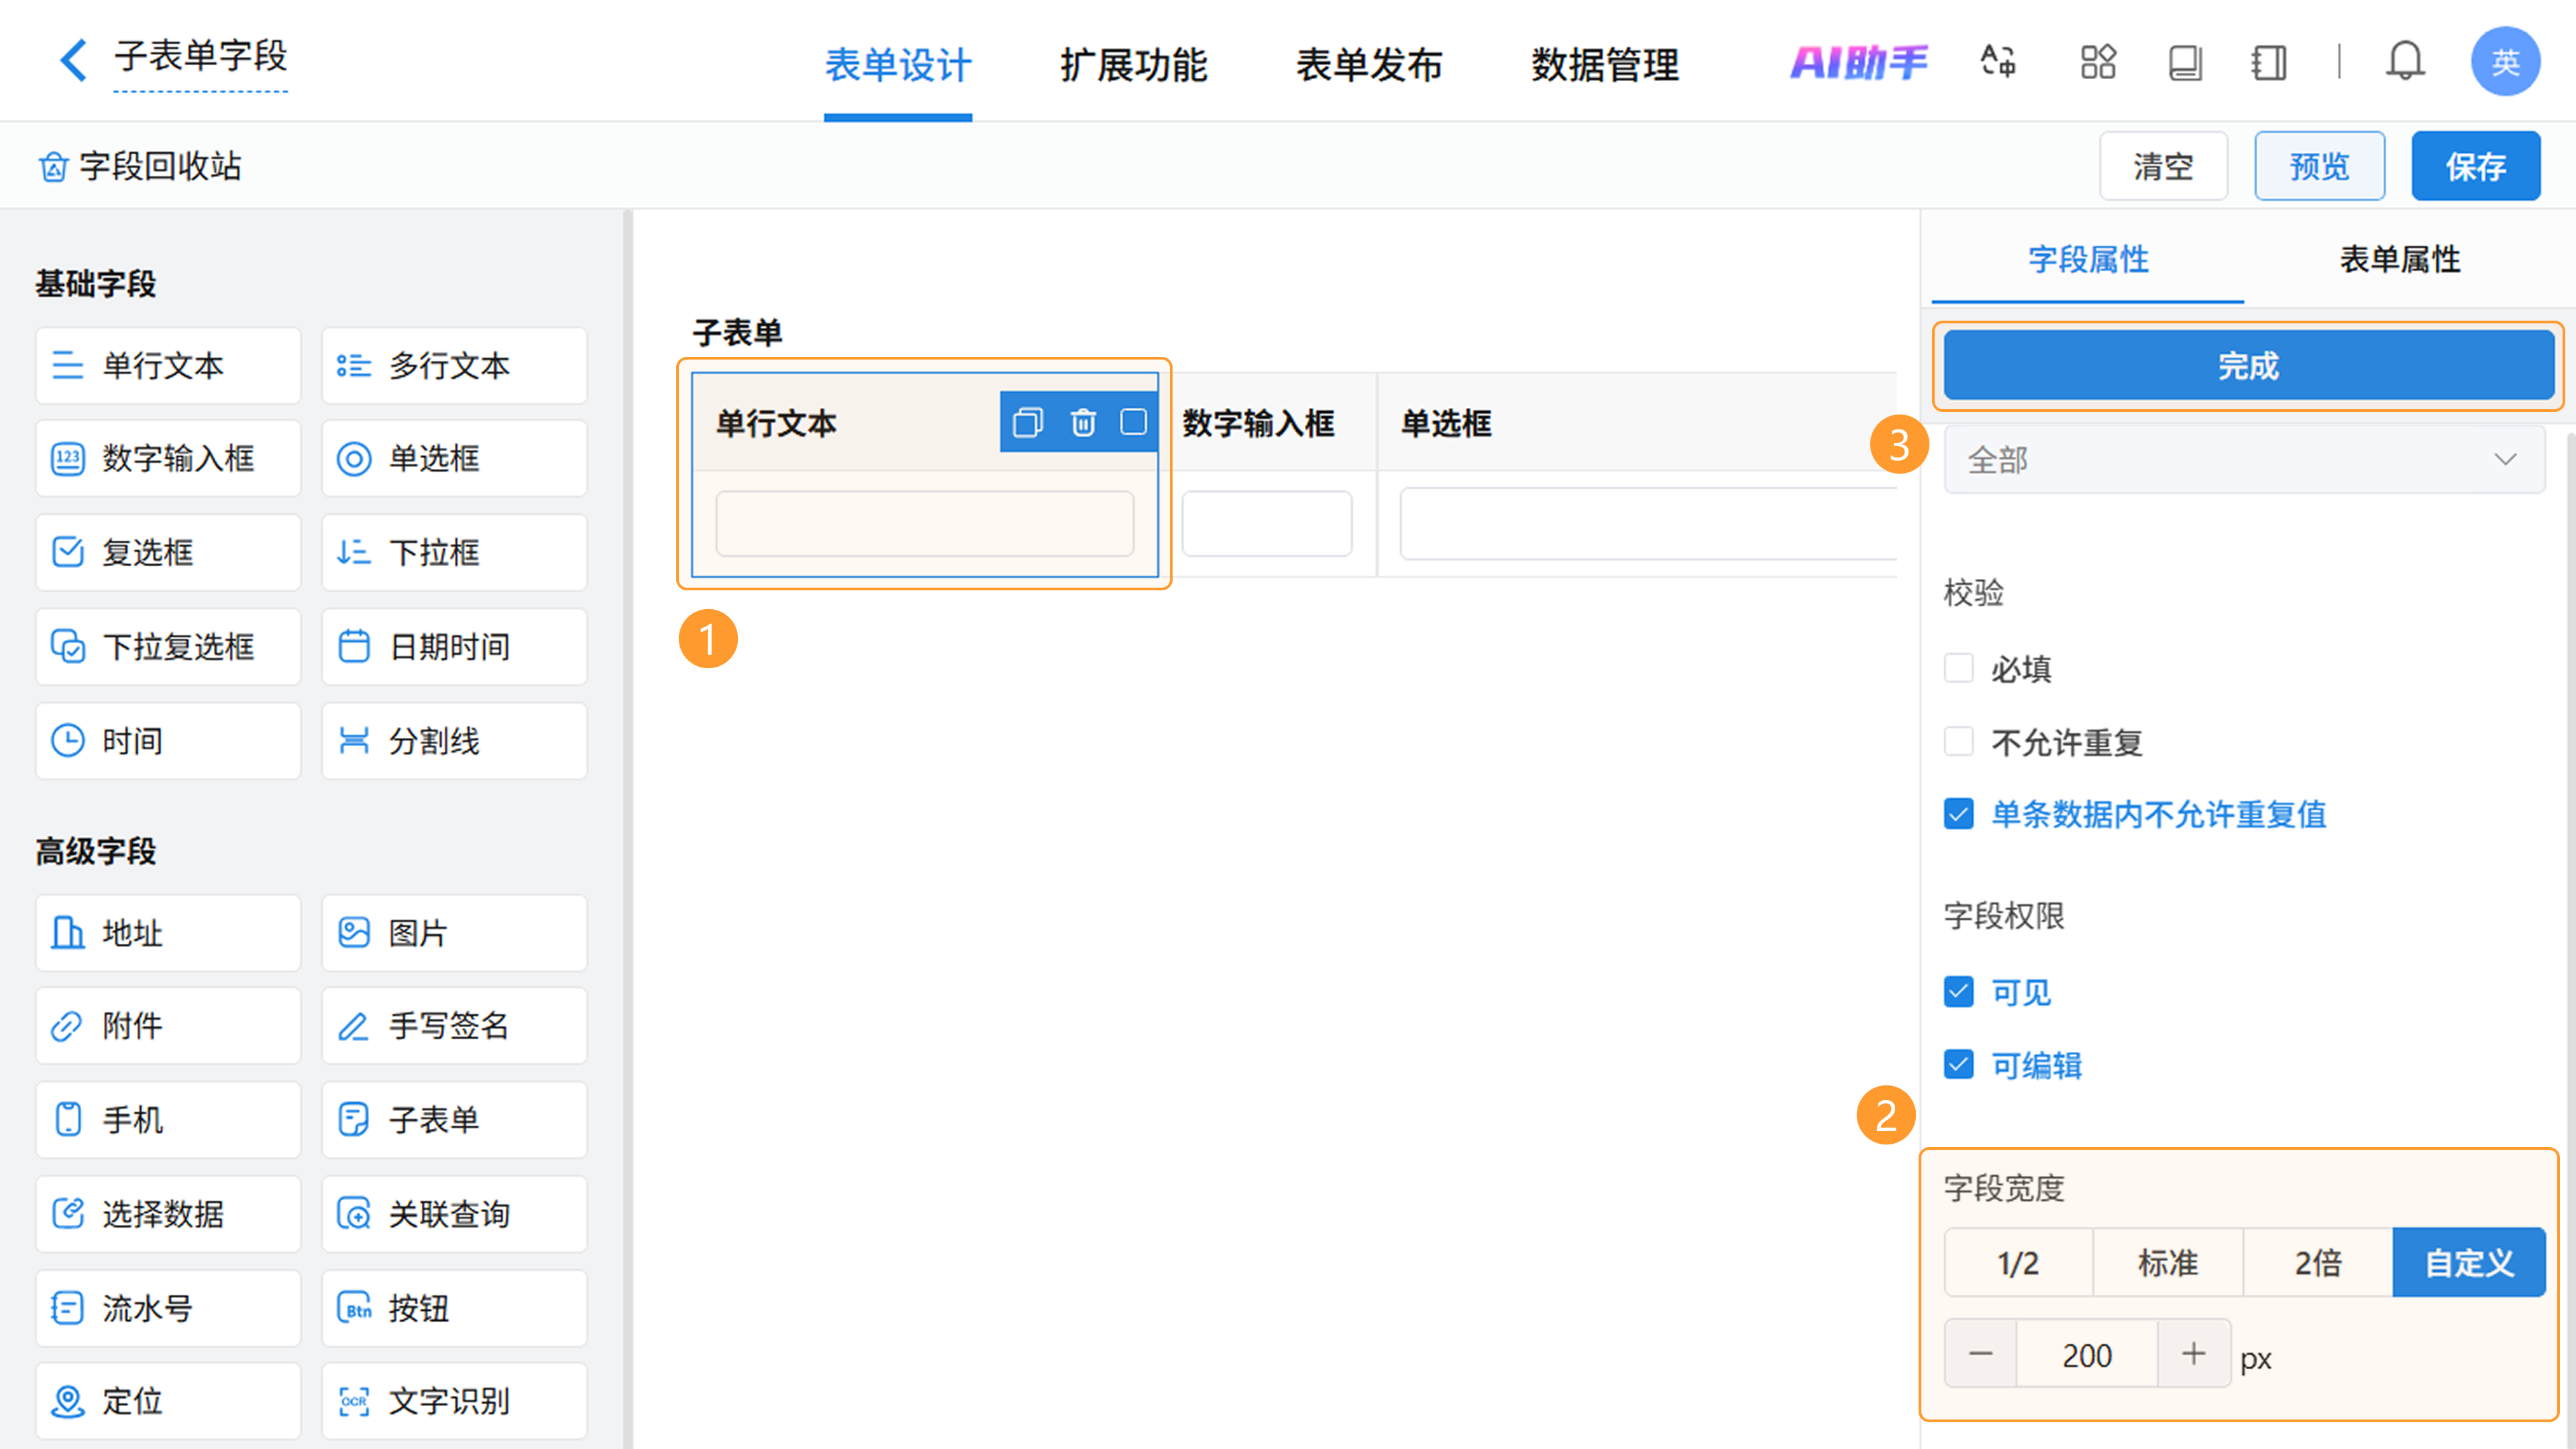Copy the 单行文本 field with duplicate icon
The width and height of the screenshot is (2576, 1449).
[1027, 423]
